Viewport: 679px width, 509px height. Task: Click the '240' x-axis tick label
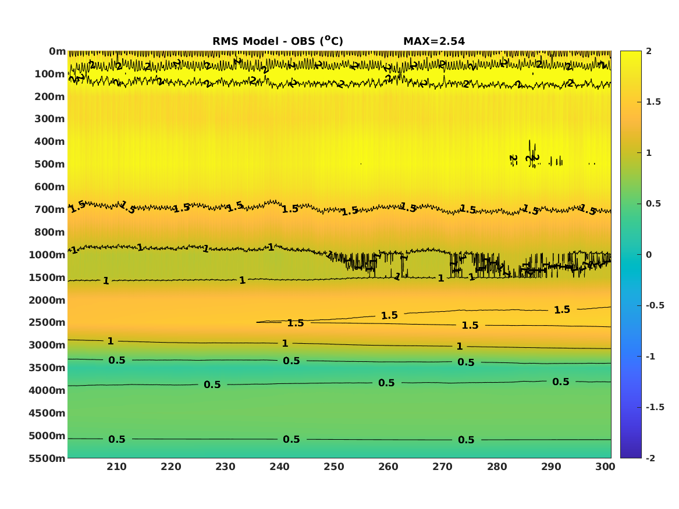(280, 467)
